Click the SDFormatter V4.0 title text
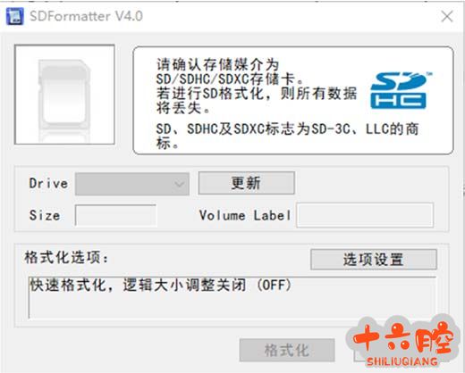465x373 pixels. click(87, 16)
